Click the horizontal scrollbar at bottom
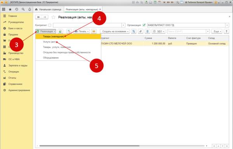Image resolution: width=233 pixels, height=149 pixels. [89, 146]
